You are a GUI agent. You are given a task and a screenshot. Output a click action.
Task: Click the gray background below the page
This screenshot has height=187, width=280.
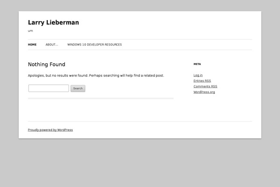tap(140, 164)
